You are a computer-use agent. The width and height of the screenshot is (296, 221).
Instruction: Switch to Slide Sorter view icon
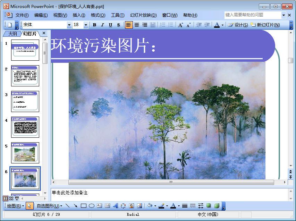(x=11, y=198)
